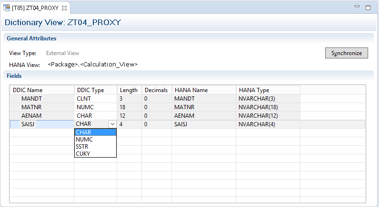Click NVARCHAR(12) HANA type cell
379x207 pixels.
coord(268,116)
